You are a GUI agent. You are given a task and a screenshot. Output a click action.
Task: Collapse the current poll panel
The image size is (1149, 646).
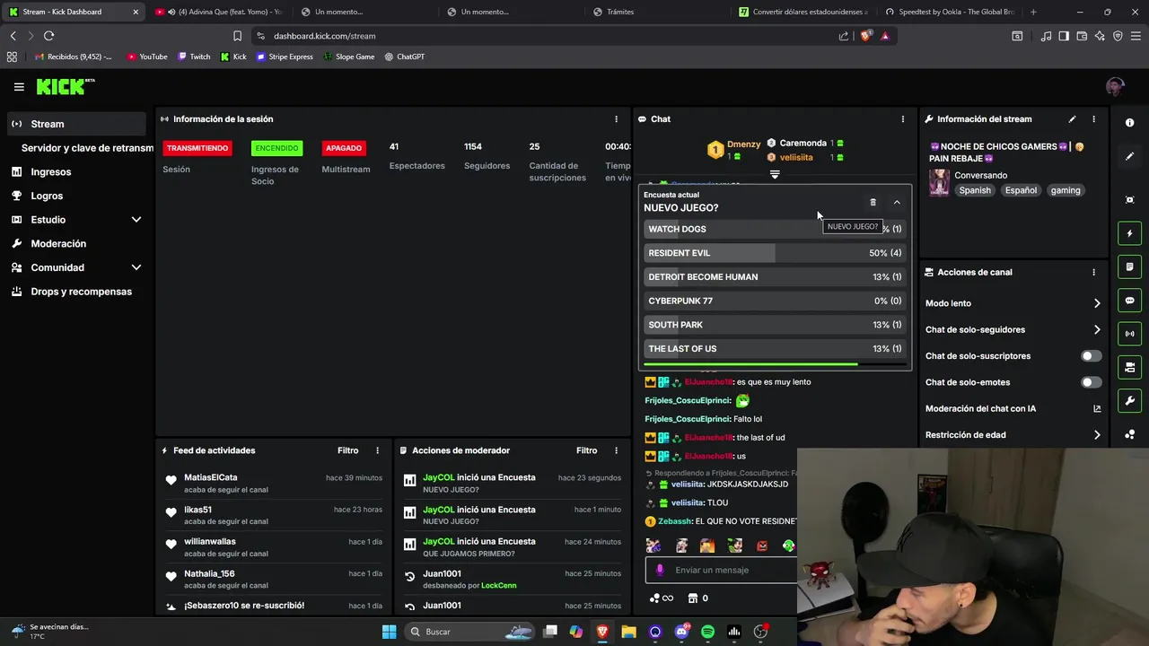897,203
